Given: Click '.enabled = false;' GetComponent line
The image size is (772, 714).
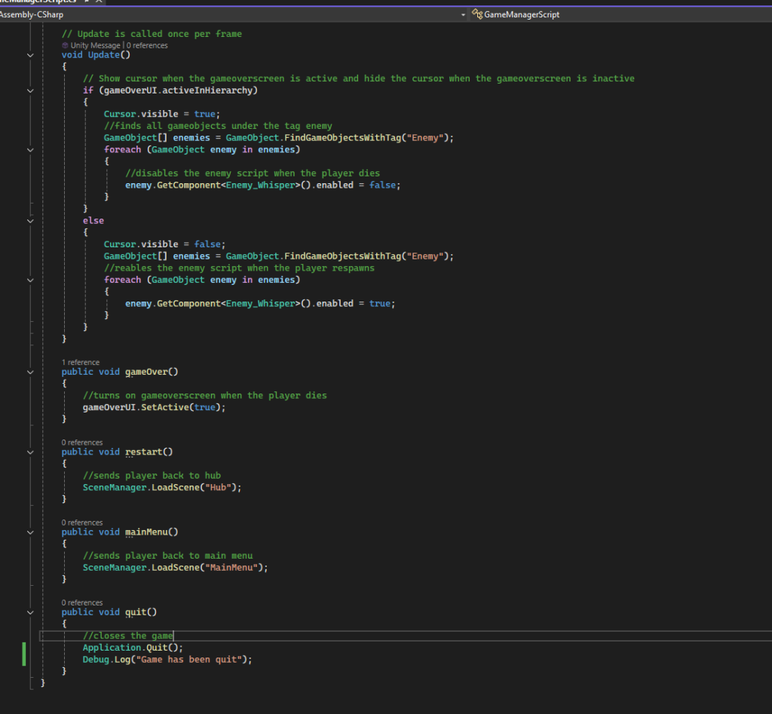Looking at the screenshot, I should pyautogui.click(x=263, y=185).
